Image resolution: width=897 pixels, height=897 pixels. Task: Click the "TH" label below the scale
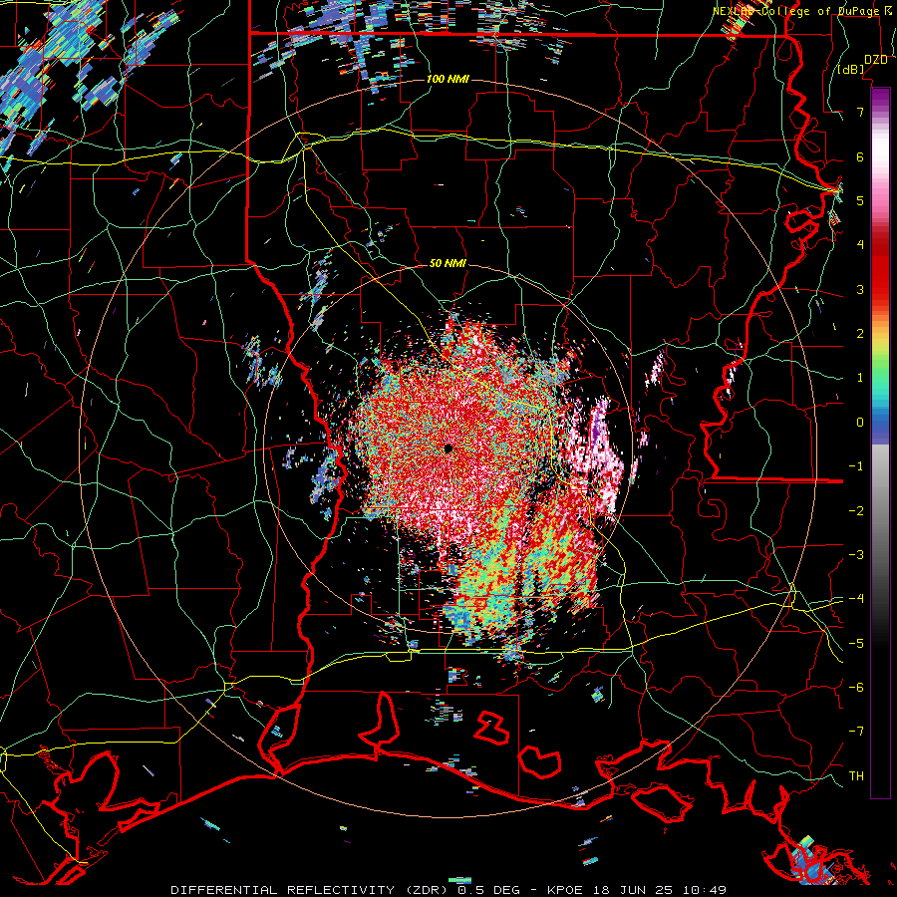(x=856, y=776)
